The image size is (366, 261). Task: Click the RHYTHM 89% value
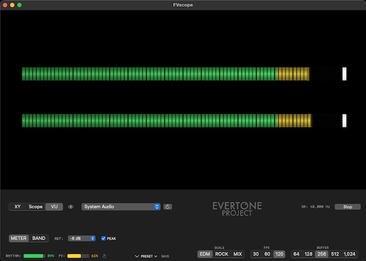coord(51,256)
